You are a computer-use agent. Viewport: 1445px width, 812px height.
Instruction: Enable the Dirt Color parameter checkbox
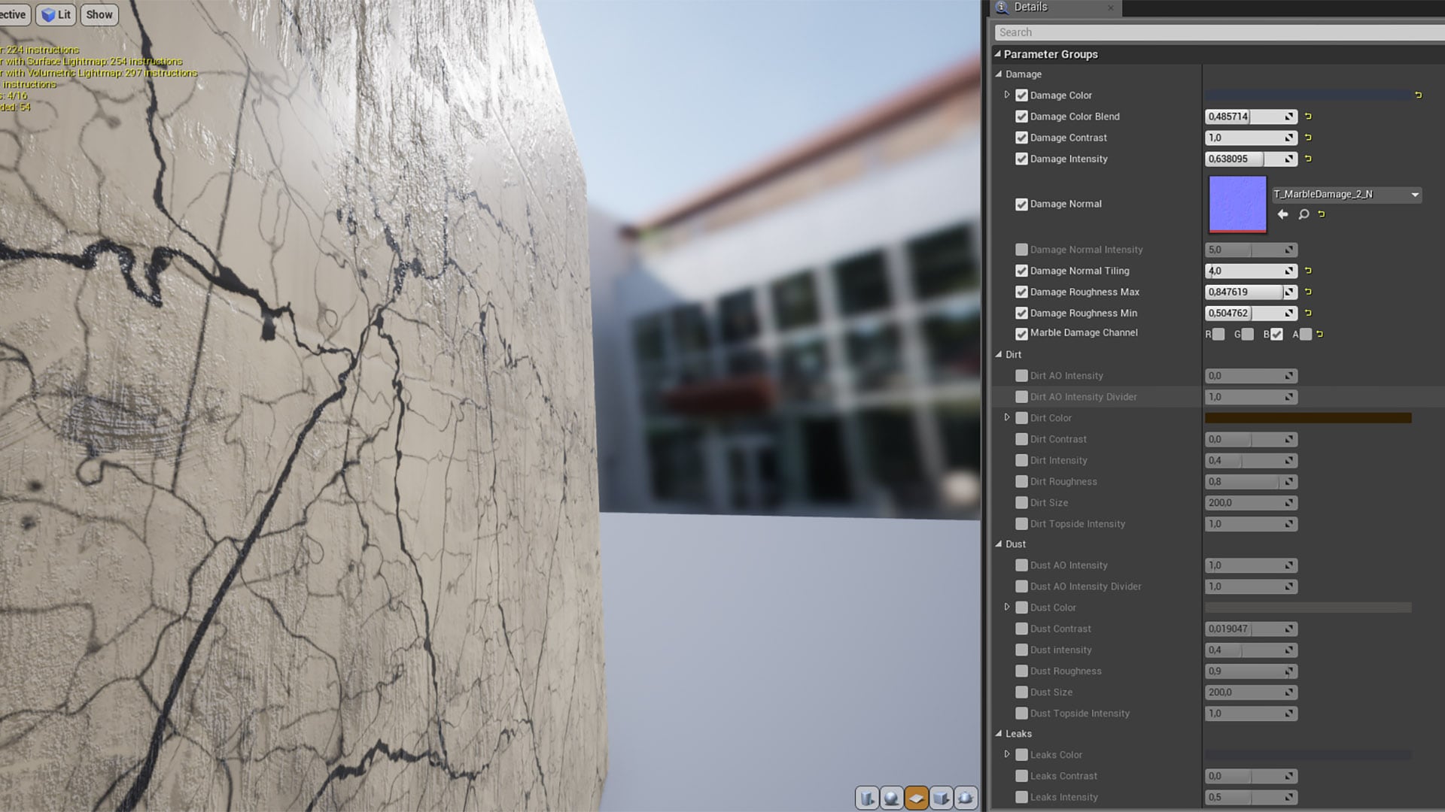pyautogui.click(x=1021, y=417)
